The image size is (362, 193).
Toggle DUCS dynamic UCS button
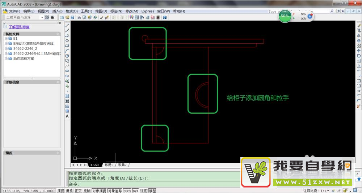coord(127,191)
